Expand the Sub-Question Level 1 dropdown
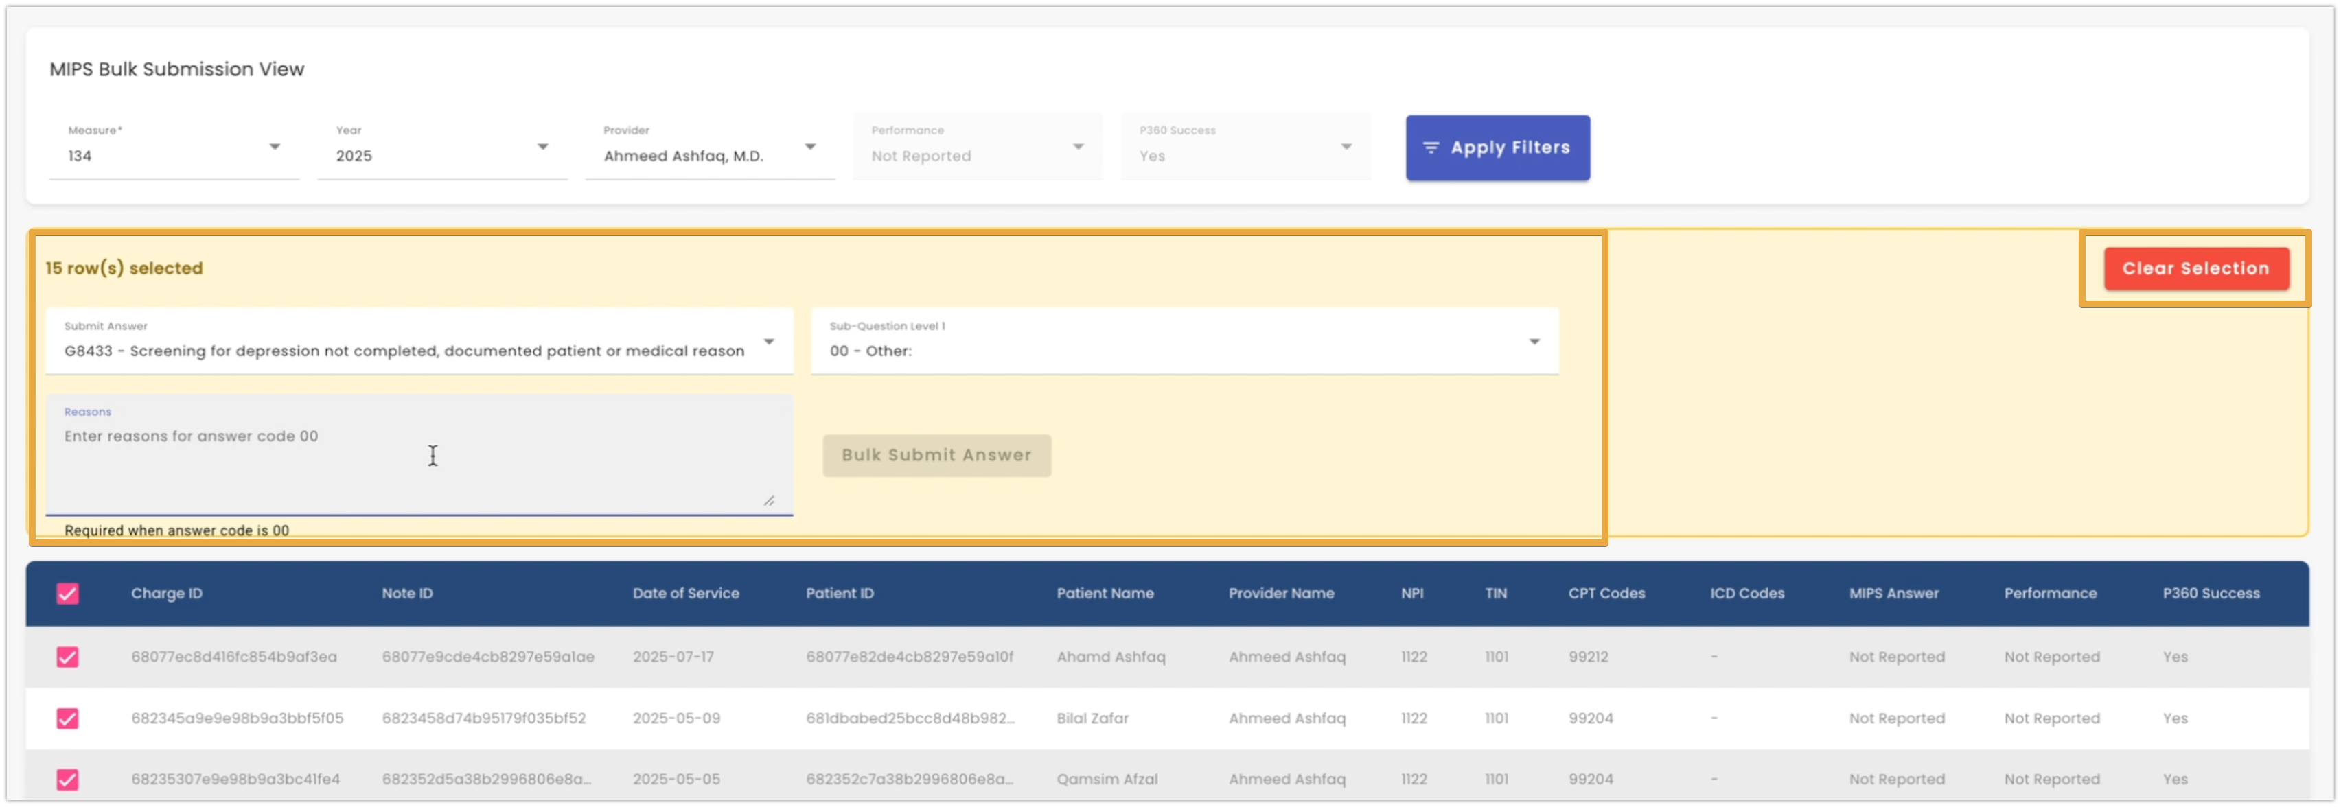The image size is (2341, 807). pyautogui.click(x=1184, y=341)
